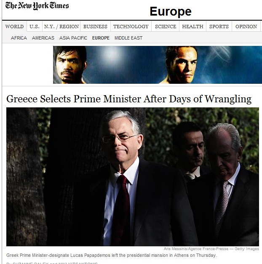This screenshot has width=262, height=264.
Task: Select the OPINION section
Action: 246,27
